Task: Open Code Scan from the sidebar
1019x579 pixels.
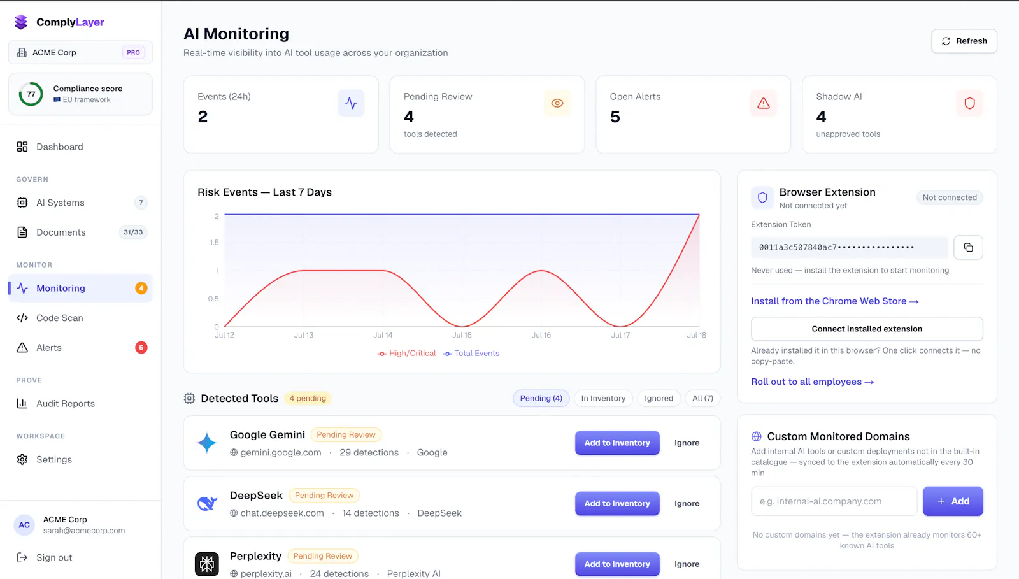Action: (81, 318)
